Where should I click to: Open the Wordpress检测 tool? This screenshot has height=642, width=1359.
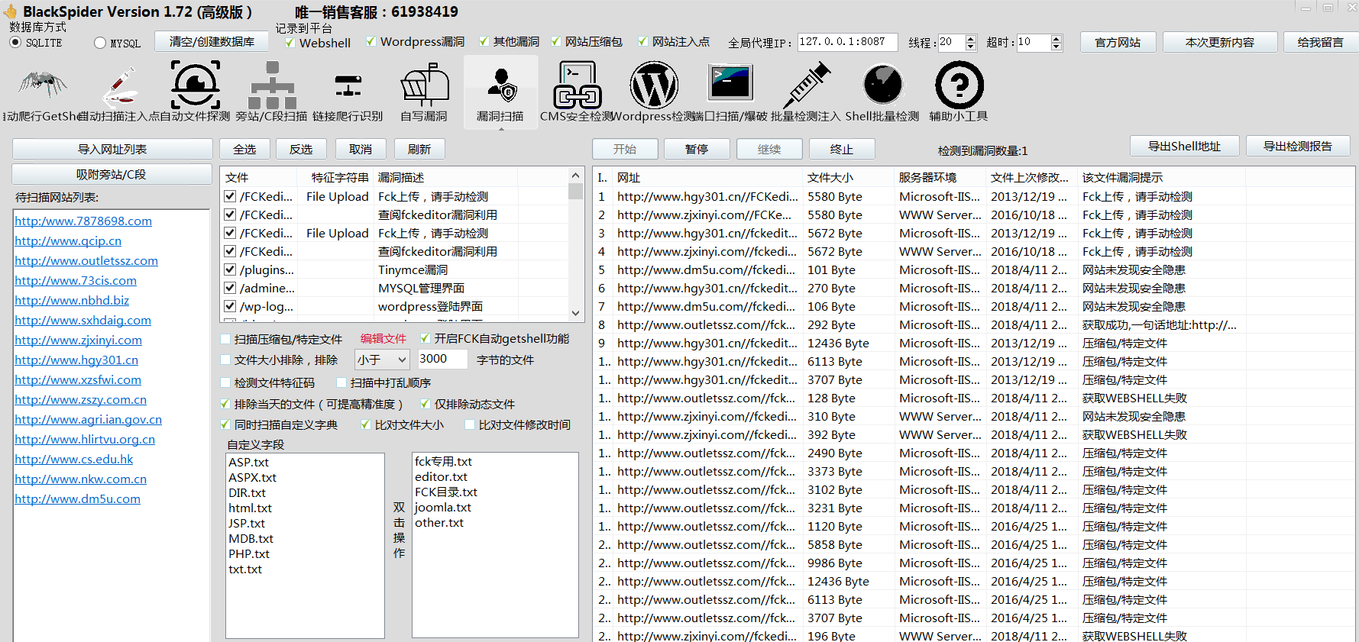click(x=653, y=93)
